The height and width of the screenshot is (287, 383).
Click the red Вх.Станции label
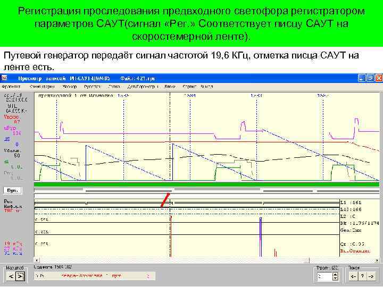click(355, 251)
